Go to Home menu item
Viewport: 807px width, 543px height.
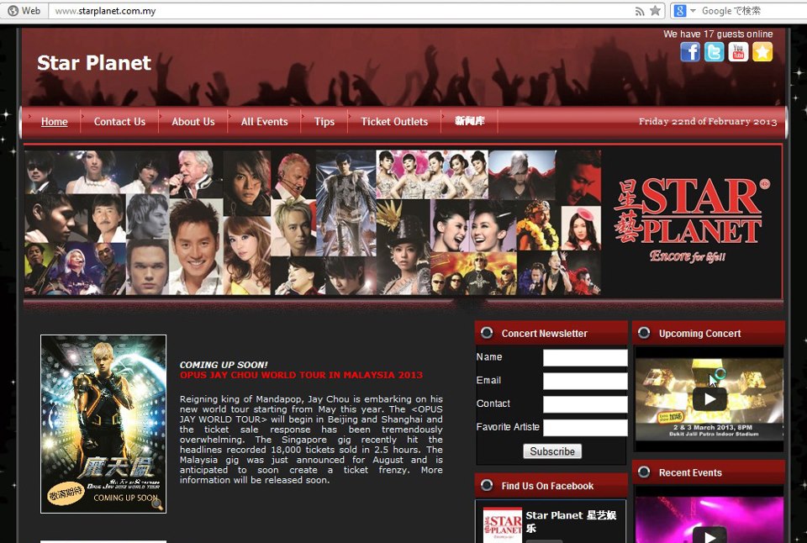click(54, 122)
